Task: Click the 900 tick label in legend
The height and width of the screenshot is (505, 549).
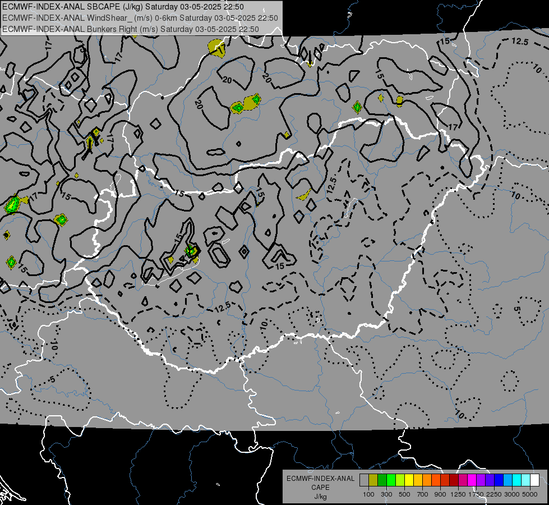Action: (440, 494)
